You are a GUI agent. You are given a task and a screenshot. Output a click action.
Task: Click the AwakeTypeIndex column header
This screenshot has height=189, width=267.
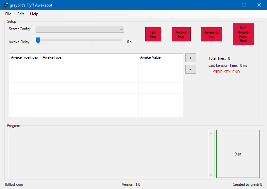click(25, 57)
